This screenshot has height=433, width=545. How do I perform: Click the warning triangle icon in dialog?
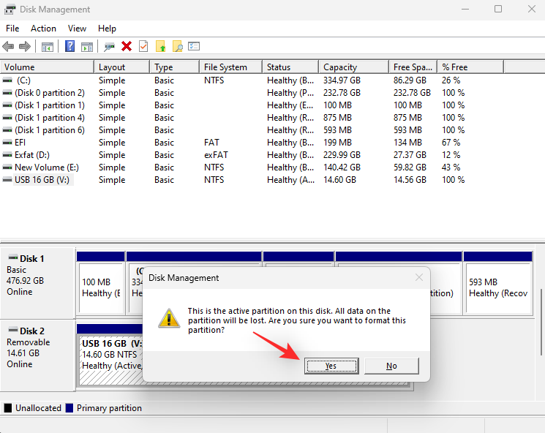[x=169, y=318]
